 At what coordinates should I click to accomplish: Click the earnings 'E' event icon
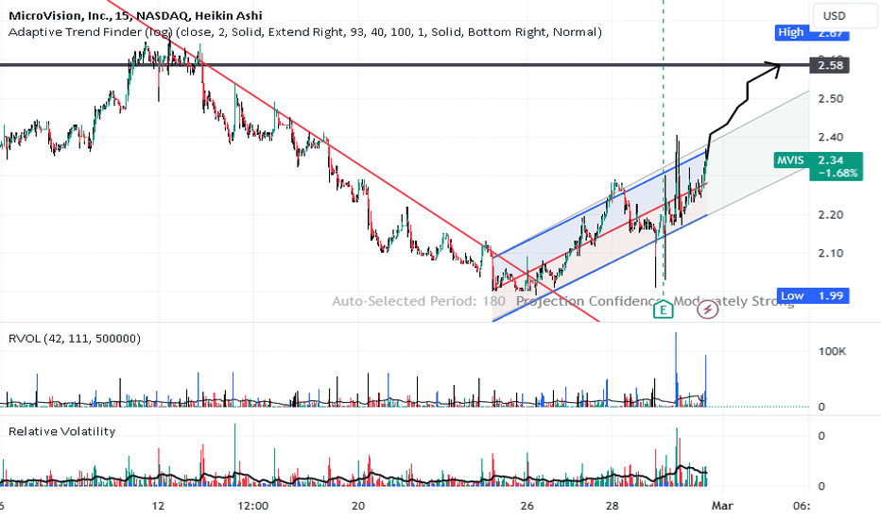[x=663, y=310]
